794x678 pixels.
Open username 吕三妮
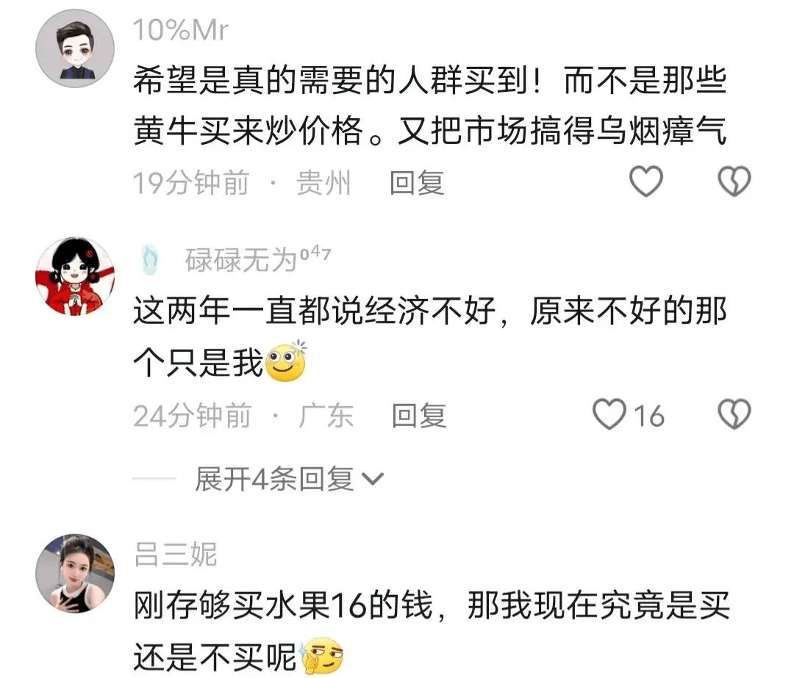tap(176, 554)
